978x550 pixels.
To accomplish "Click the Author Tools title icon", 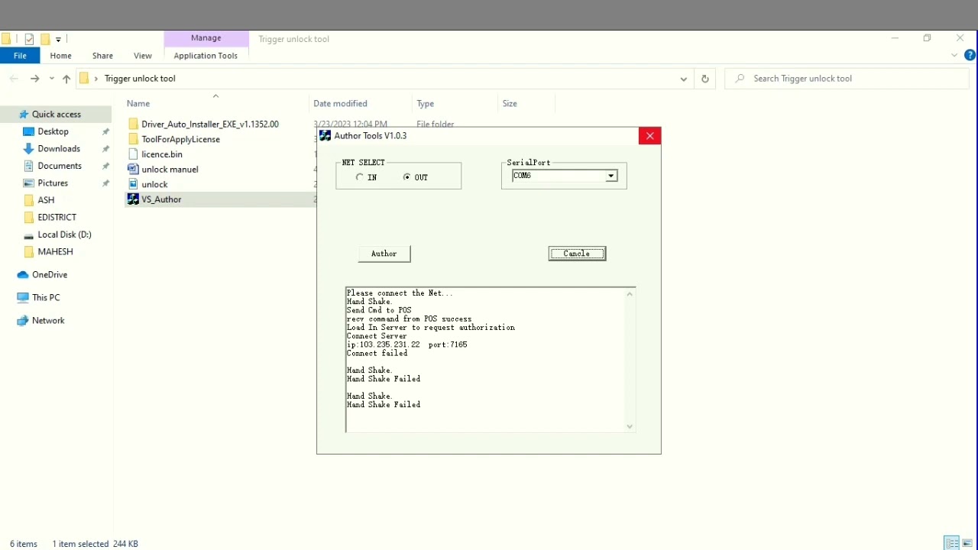I will coord(325,136).
